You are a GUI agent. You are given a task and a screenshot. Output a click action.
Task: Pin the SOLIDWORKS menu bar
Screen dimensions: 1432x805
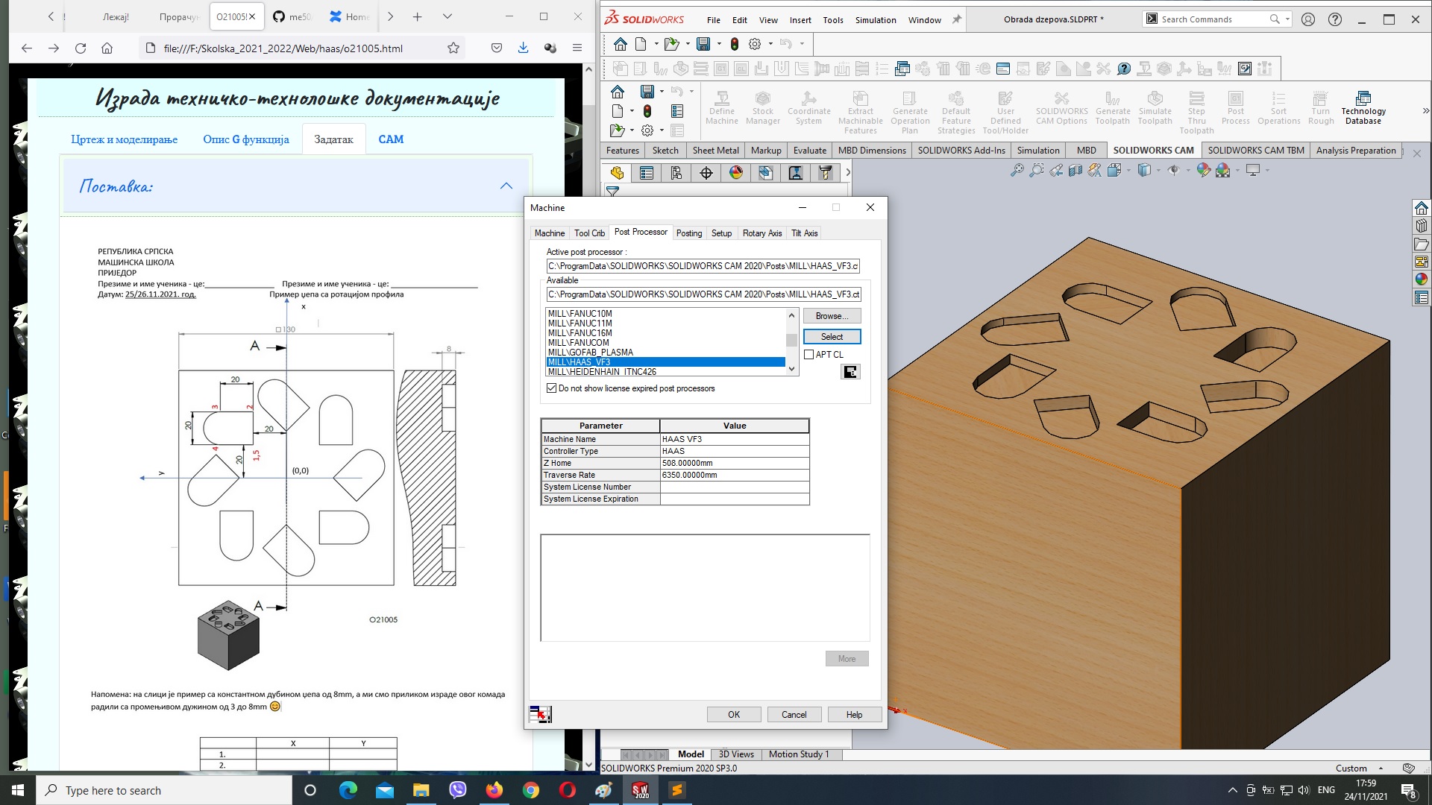tap(956, 20)
